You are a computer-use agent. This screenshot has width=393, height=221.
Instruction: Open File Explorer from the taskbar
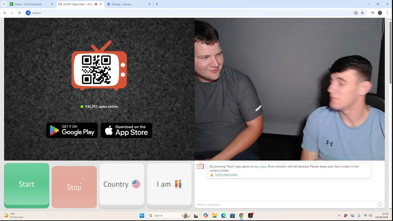point(214,215)
